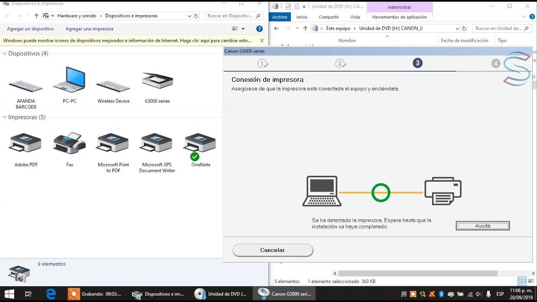Open recent locations dropdown in Explorer
This screenshot has height=302, width=537.
pyautogui.click(x=297, y=29)
